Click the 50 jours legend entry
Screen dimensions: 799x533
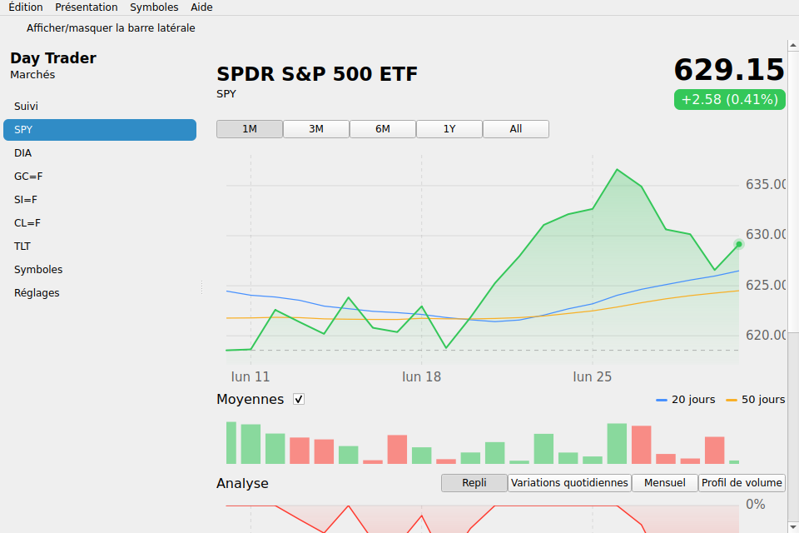(756, 400)
